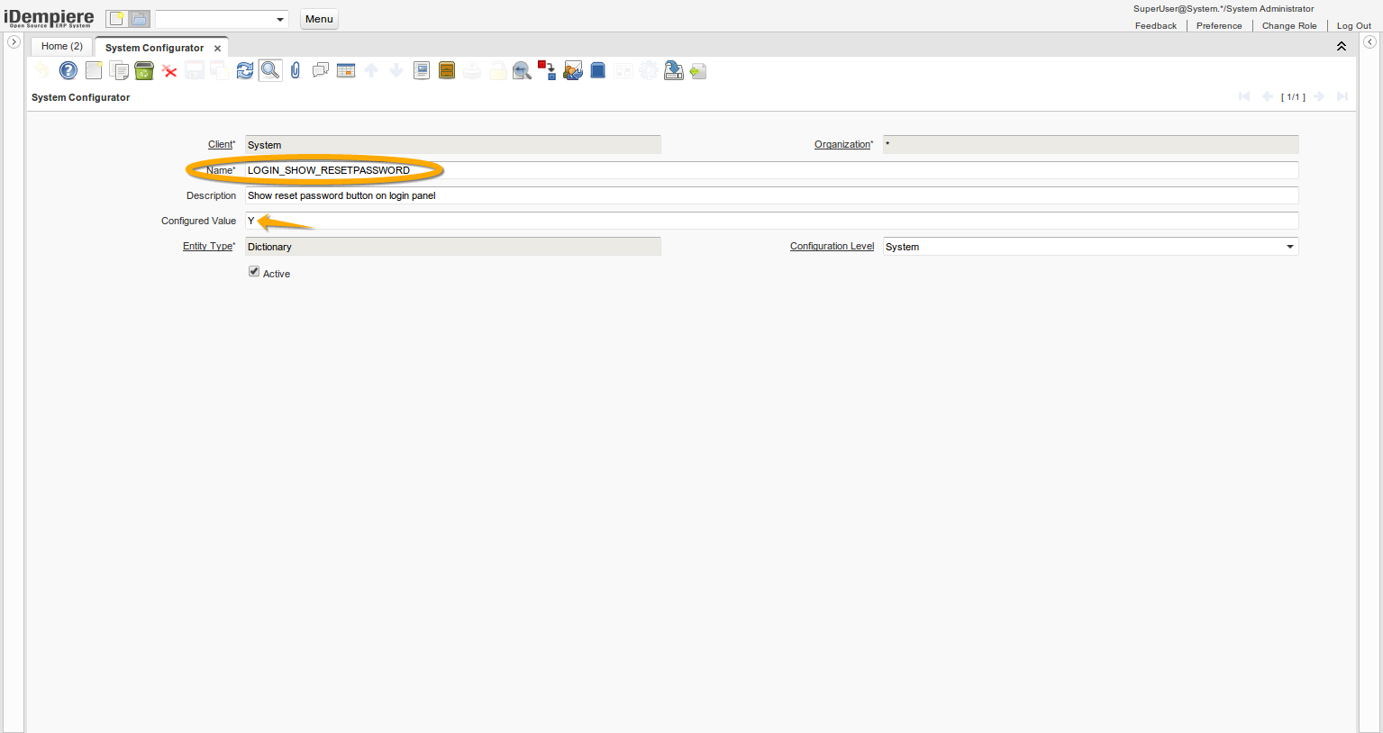Click the green Delete trash bin icon
The image size is (1383, 733).
pyautogui.click(x=144, y=70)
